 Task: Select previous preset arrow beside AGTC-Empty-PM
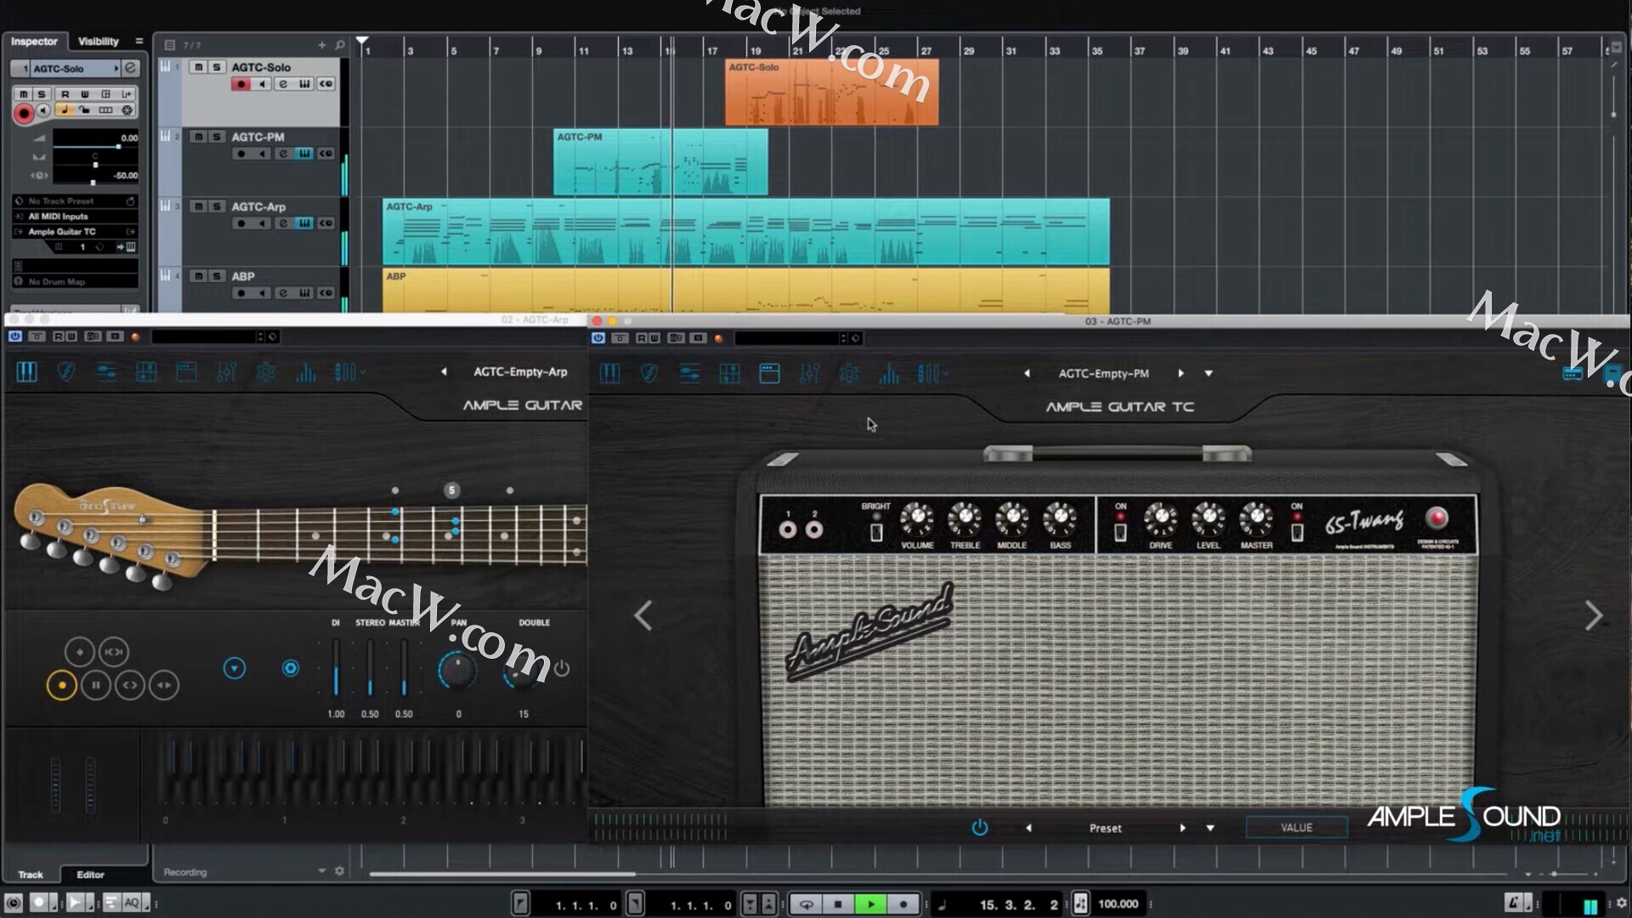point(1027,374)
